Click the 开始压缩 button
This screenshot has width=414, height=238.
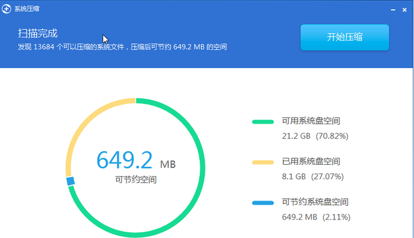pos(345,37)
